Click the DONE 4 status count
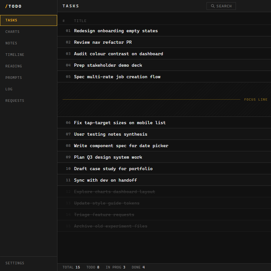 (x=138, y=267)
